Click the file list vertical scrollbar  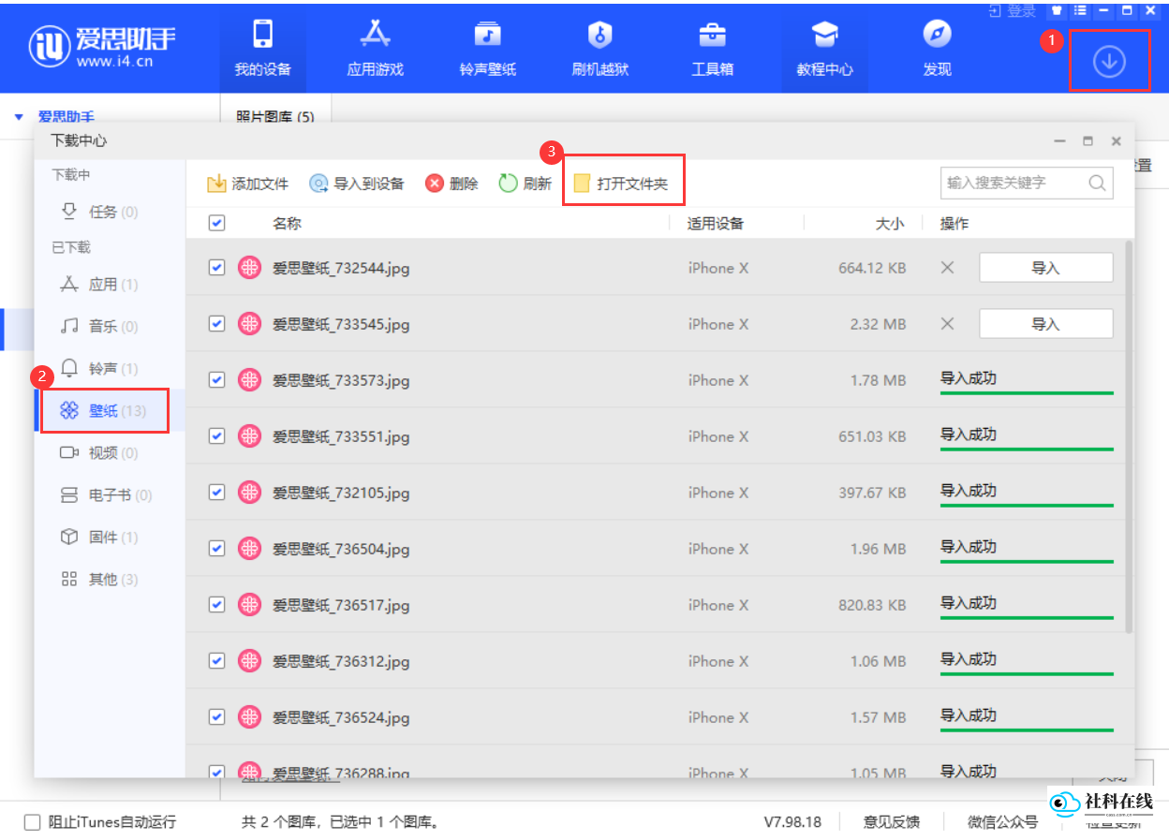coord(1128,435)
